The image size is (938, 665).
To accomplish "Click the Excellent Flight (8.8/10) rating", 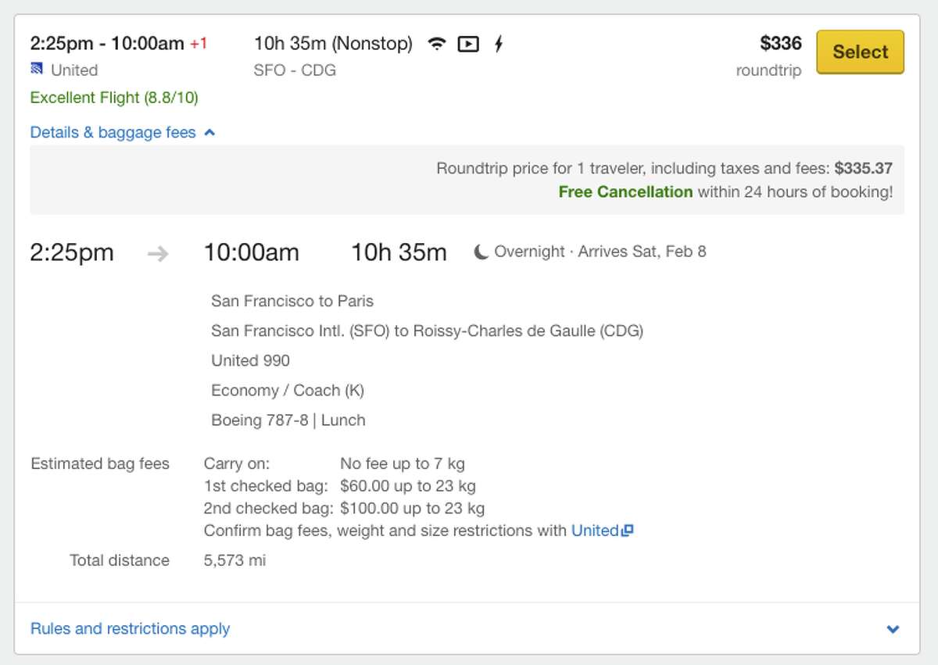I will pos(114,98).
